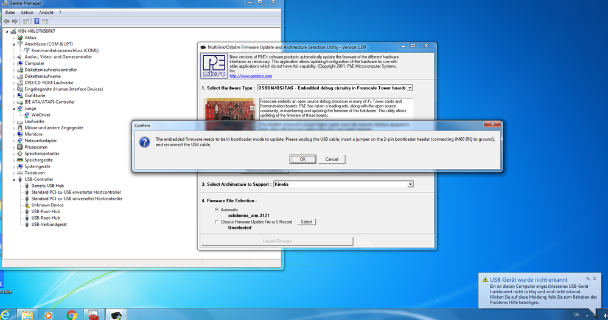Select the Prozessoren category
The image size is (608, 320).
36,147
